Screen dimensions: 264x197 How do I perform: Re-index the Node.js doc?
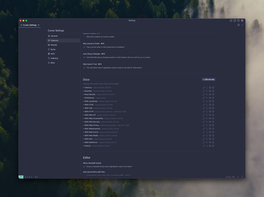tap(207, 146)
